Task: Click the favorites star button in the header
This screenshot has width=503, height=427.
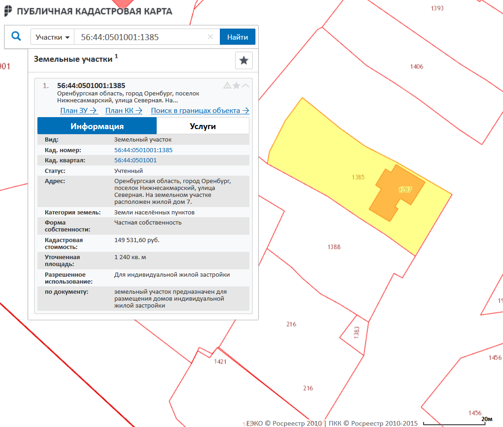Action: (x=244, y=60)
